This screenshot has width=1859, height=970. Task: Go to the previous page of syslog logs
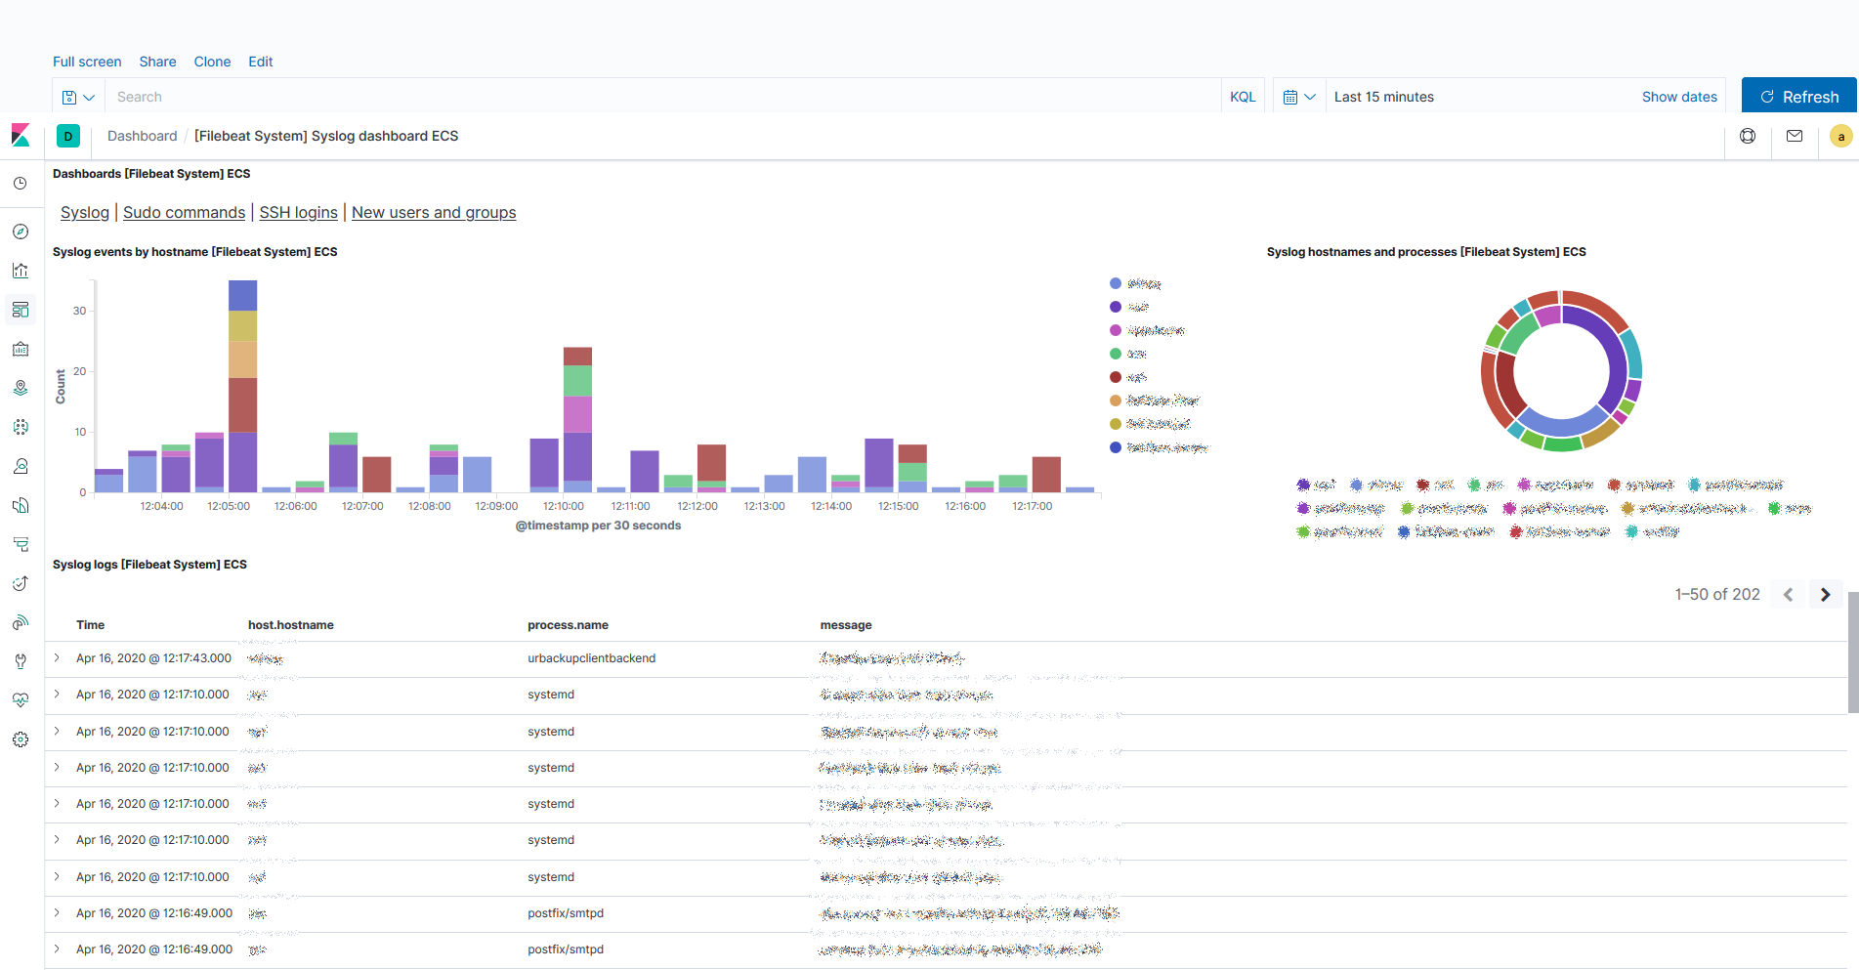[x=1788, y=594]
